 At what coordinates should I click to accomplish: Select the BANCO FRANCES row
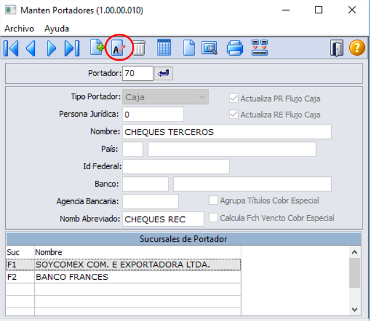[123, 277]
